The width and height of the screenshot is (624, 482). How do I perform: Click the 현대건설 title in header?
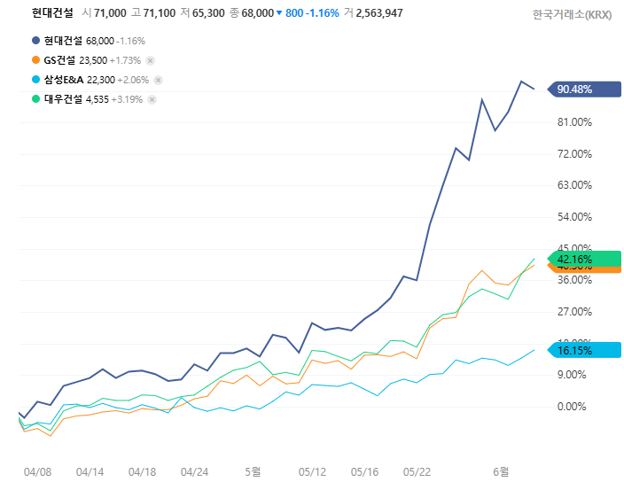52,12
